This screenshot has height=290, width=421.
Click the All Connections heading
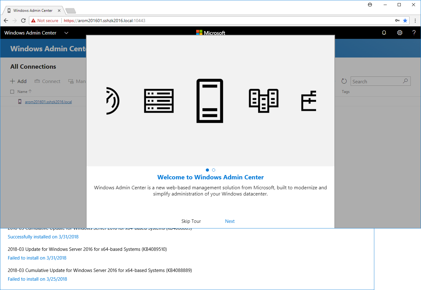[33, 67]
